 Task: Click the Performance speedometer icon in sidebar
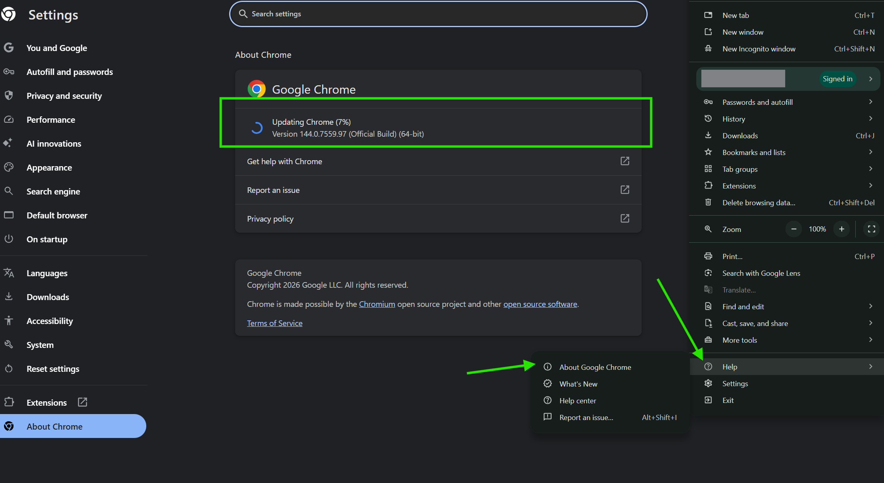point(9,120)
